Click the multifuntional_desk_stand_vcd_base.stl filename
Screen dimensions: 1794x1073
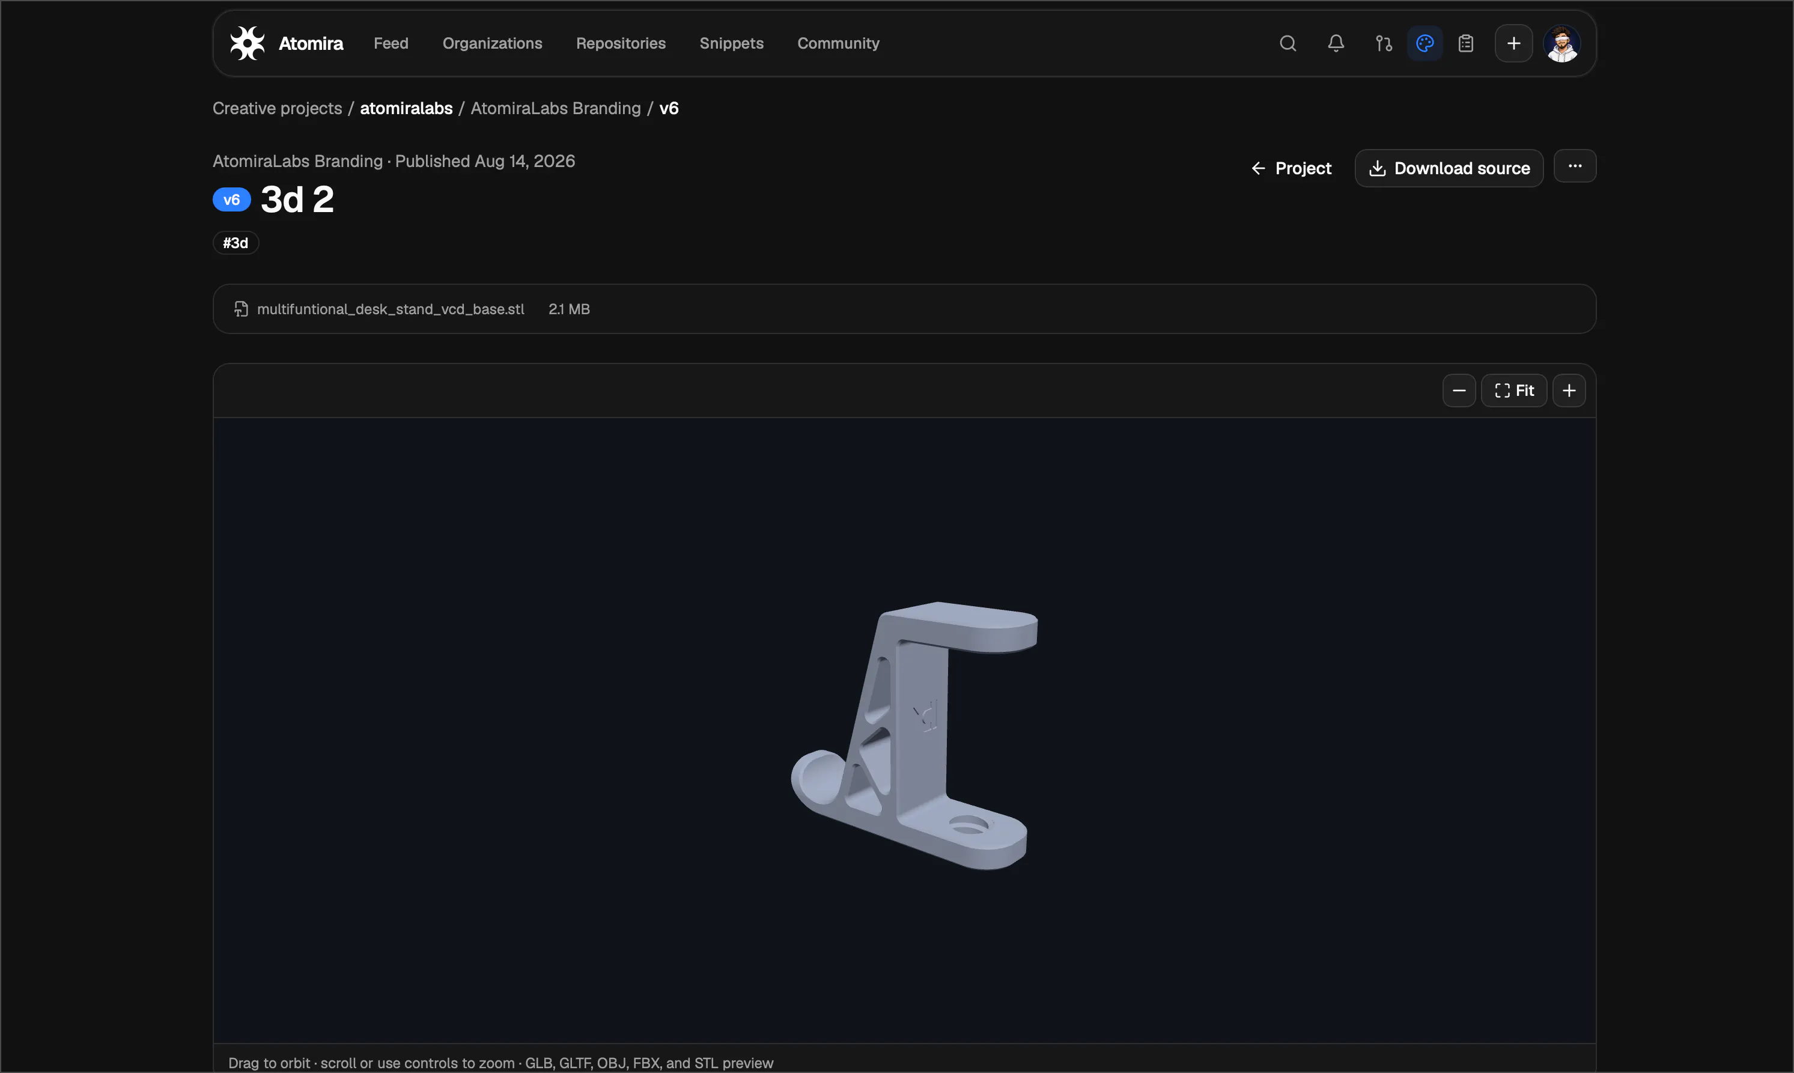click(x=391, y=309)
